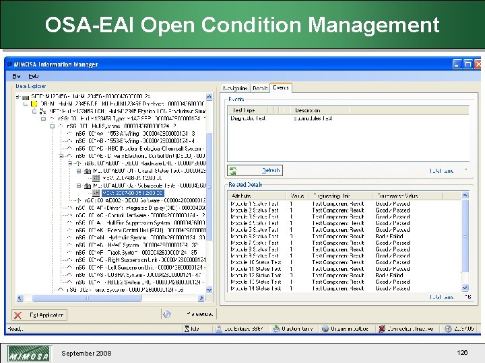Collapse the SITE root tree node
Image resolution: width=485 pixels, height=363 pixels.
point(18,97)
